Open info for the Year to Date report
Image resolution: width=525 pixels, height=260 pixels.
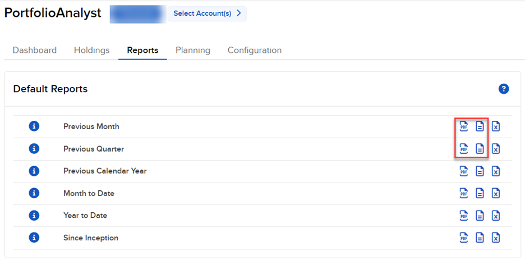[34, 215]
